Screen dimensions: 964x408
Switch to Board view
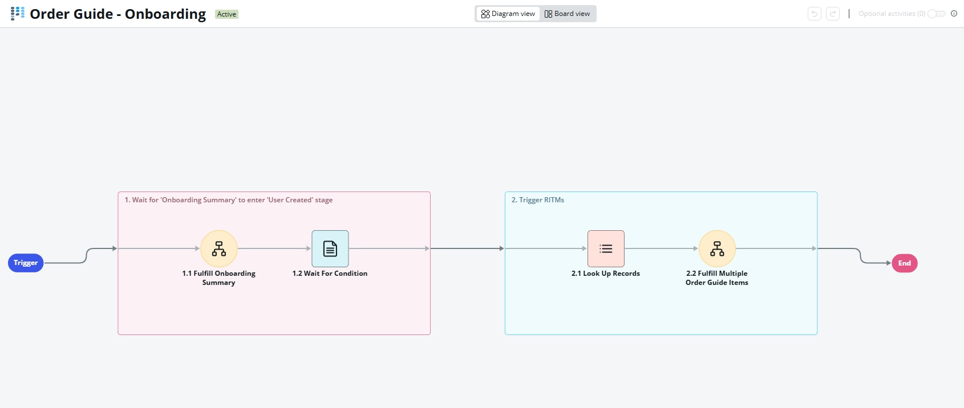pyautogui.click(x=568, y=14)
